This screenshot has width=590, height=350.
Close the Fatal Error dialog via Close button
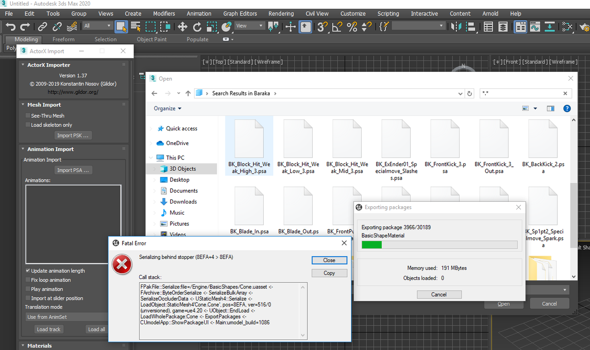coord(329,260)
